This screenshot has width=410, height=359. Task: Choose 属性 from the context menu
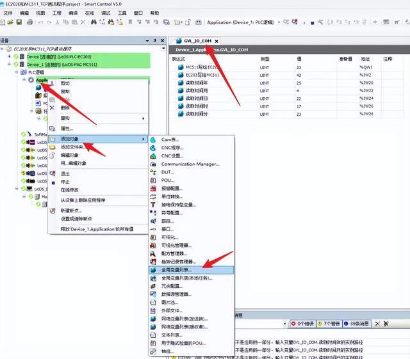coord(67,129)
